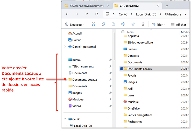Open the Trier sort dropdown
Screen dimensions: 191x129
(158, 25)
